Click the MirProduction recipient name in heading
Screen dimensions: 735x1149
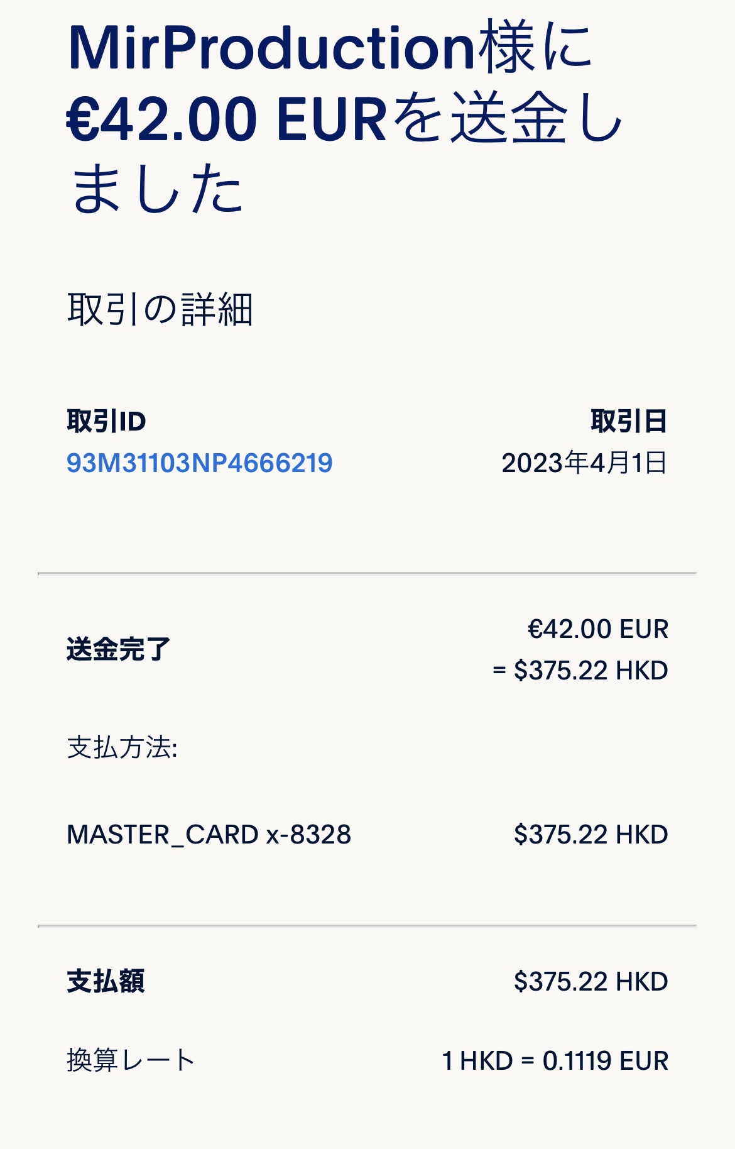(270, 48)
